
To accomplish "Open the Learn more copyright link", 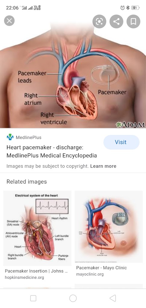I will pos(103,166).
